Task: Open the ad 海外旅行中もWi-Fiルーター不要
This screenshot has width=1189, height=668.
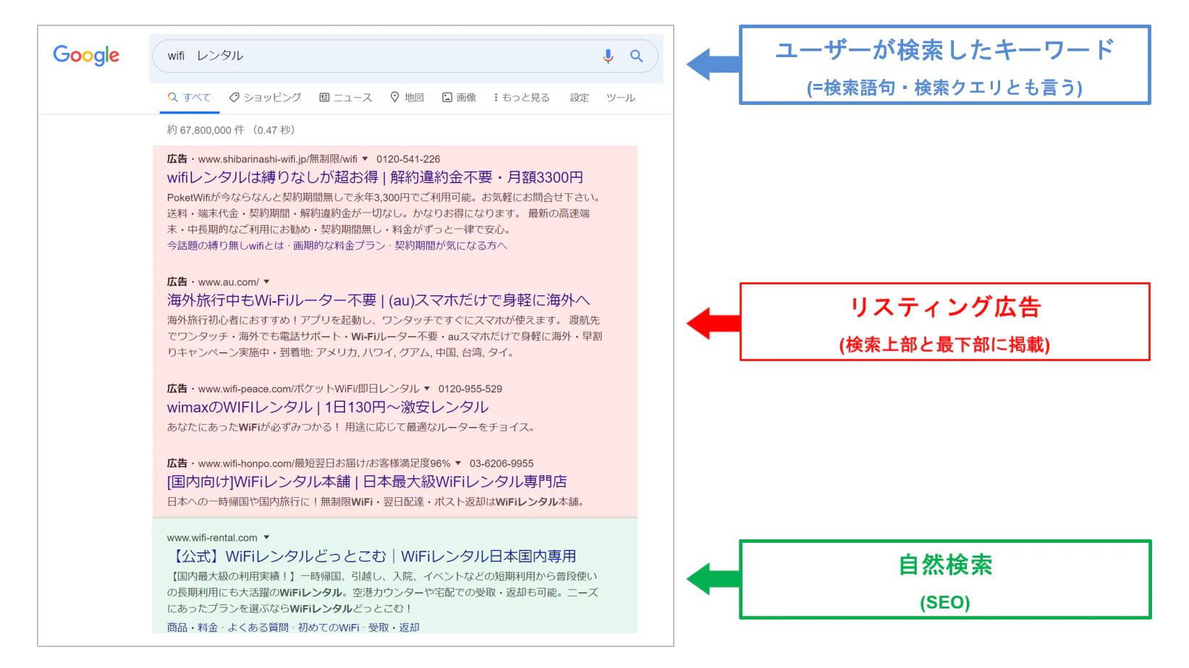Action: [378, 300]
